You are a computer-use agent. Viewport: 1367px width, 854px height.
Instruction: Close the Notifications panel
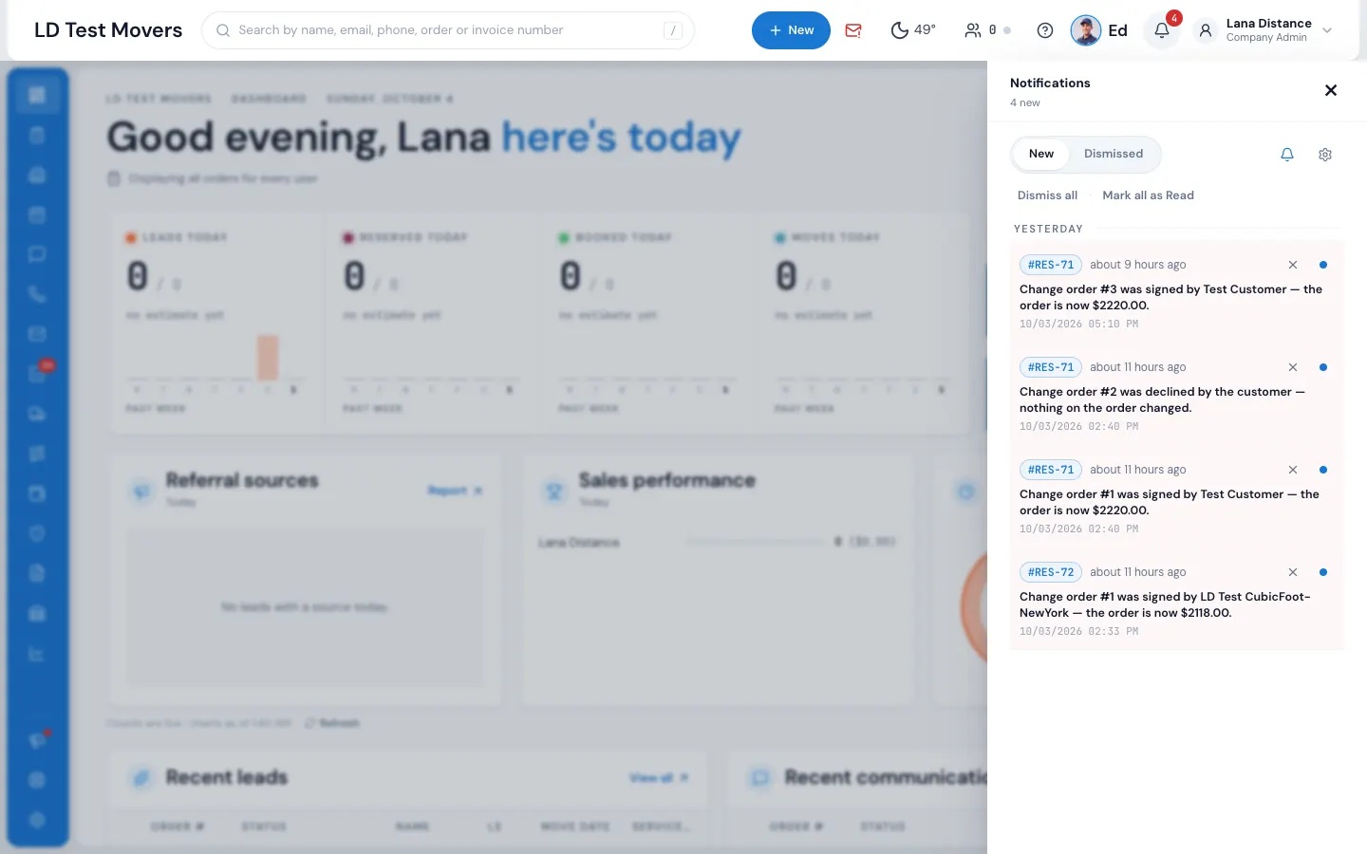pos(1331,90)
